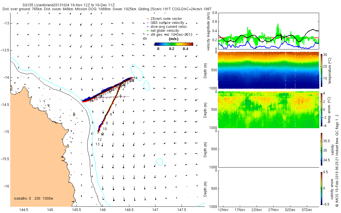Screen dimensions: 341x213
Task: Click waypoint label '7' on glider track
Action: pos(116,105)
